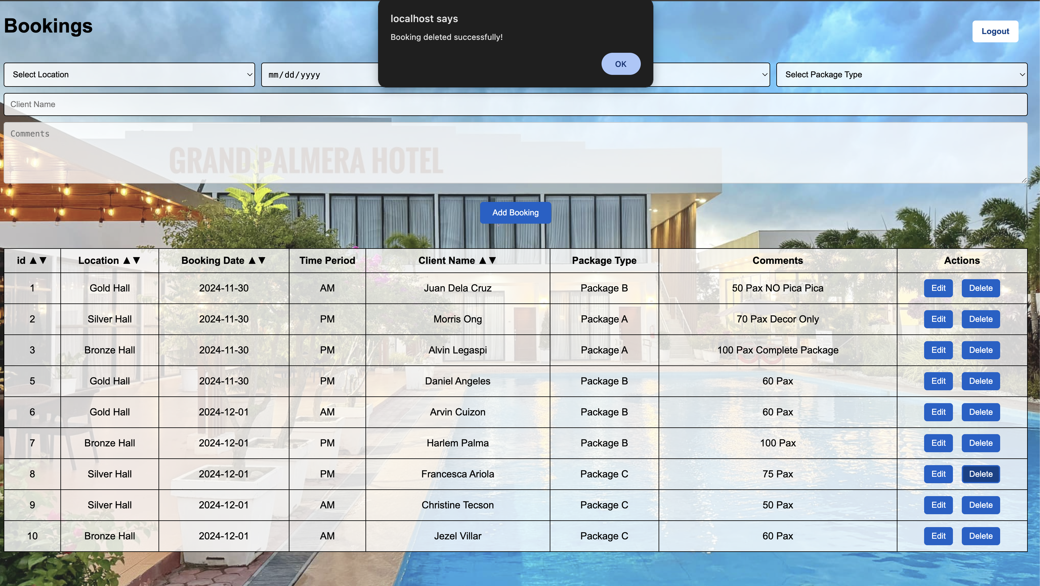Sort Client Name ascending arrow
1040x586 pixels.
click(x=483, y=260)
